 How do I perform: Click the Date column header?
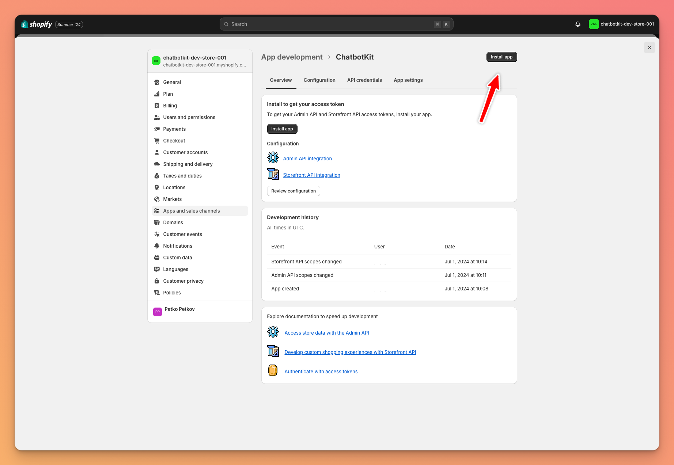point(450,247)
